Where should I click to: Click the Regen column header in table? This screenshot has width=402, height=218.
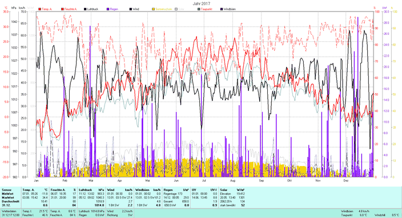pyautogui.click(x=168, y=190)
